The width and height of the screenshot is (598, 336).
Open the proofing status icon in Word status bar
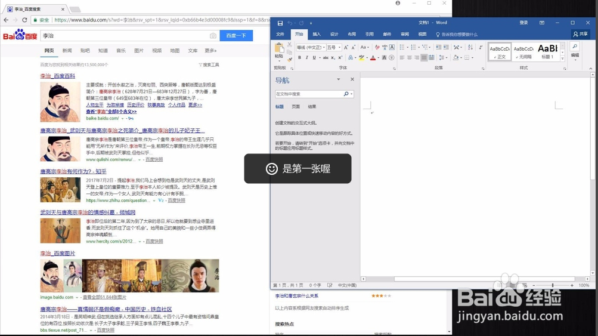point(330,285)
